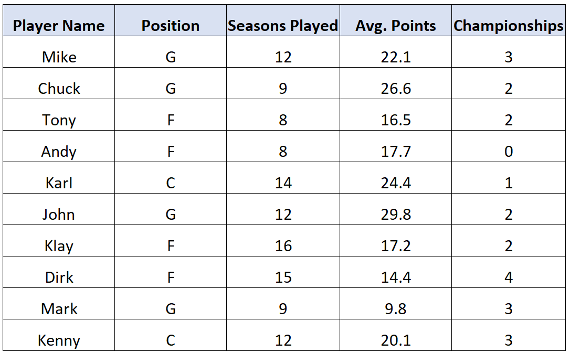Click Dirk's championships value 4
Image resolution: width=570 pixels, height=353 pixels.
click(508, 272)
